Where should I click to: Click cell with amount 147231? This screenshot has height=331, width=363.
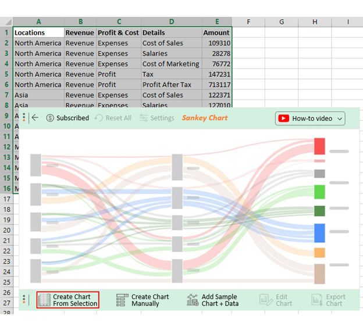coord(217,74)
